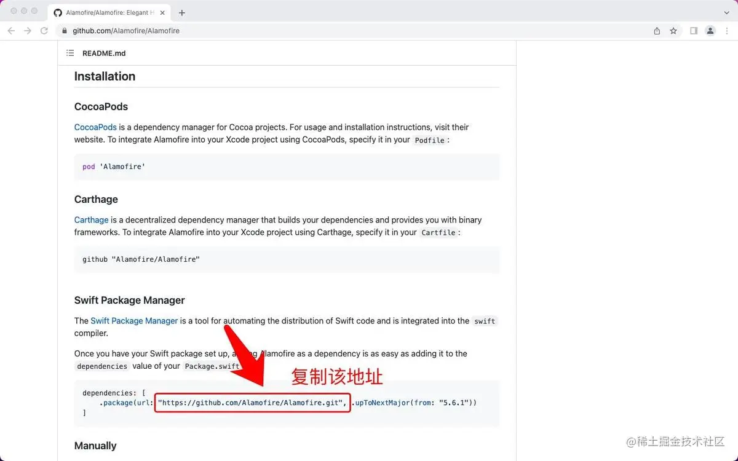Open the CocoaPods link
738x461 pixels.
95,127
